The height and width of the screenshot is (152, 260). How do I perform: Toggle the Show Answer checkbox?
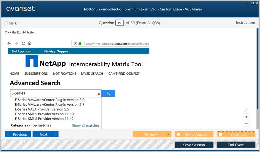pyautogui.click(x=178, y=134)
